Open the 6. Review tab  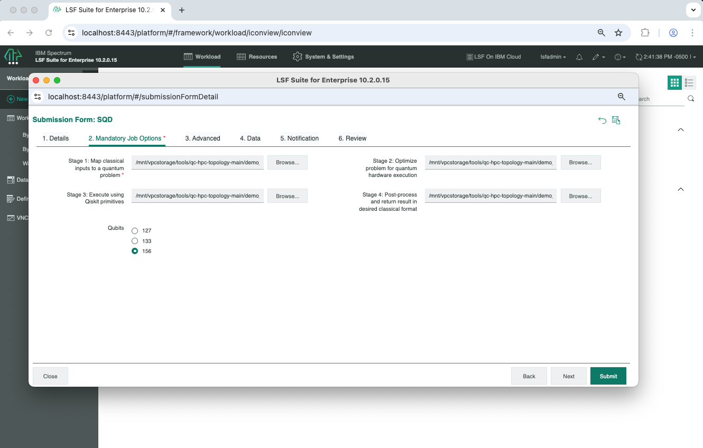point(352,138)
